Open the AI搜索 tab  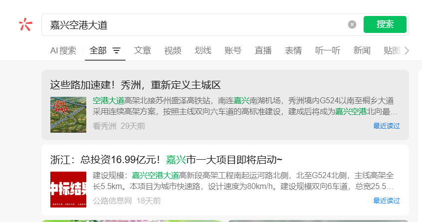point(63,50)
